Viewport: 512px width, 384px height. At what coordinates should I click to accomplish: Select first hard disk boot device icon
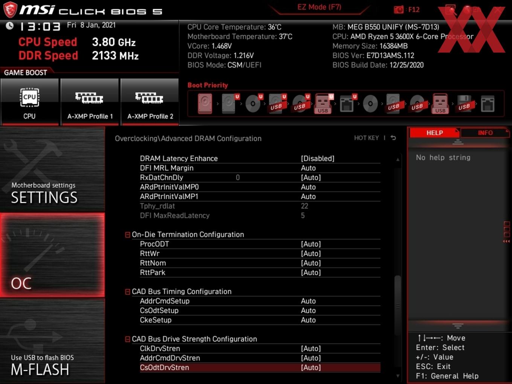pos(205,104)
